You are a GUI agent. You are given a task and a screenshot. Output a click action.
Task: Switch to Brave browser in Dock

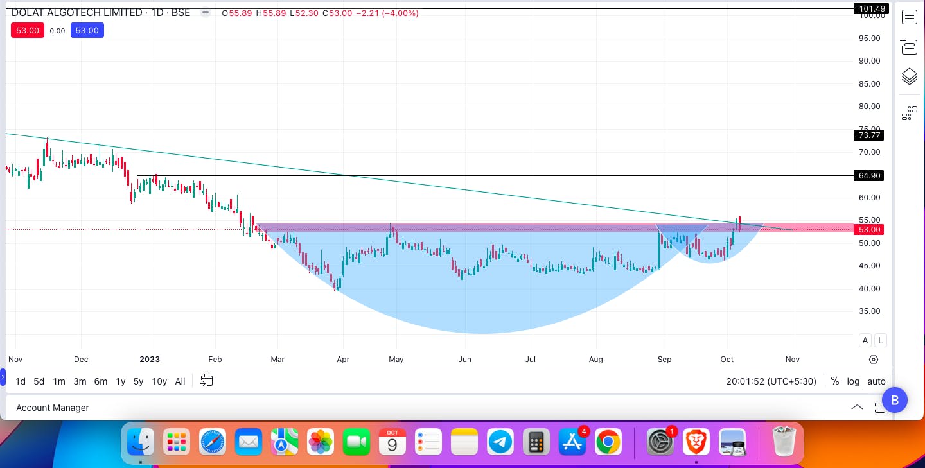696,442
